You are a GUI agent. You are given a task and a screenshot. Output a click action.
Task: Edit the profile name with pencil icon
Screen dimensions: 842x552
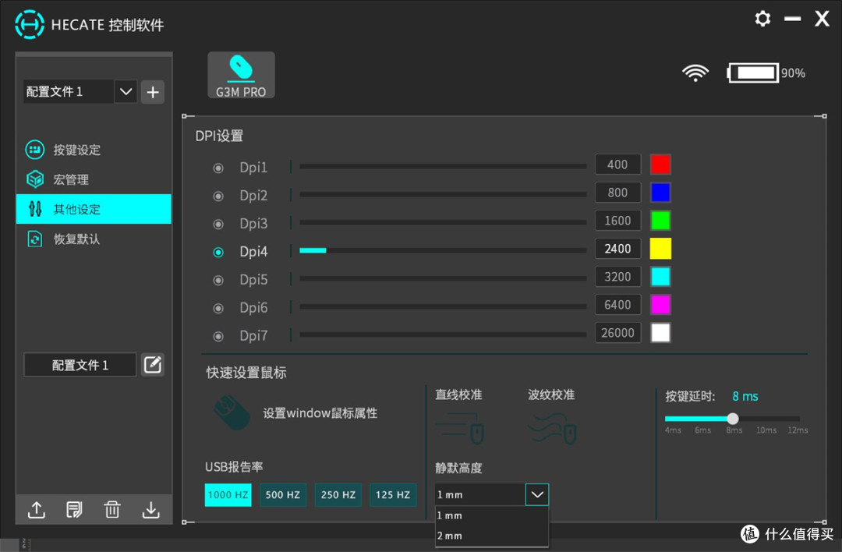pos(153,365)
